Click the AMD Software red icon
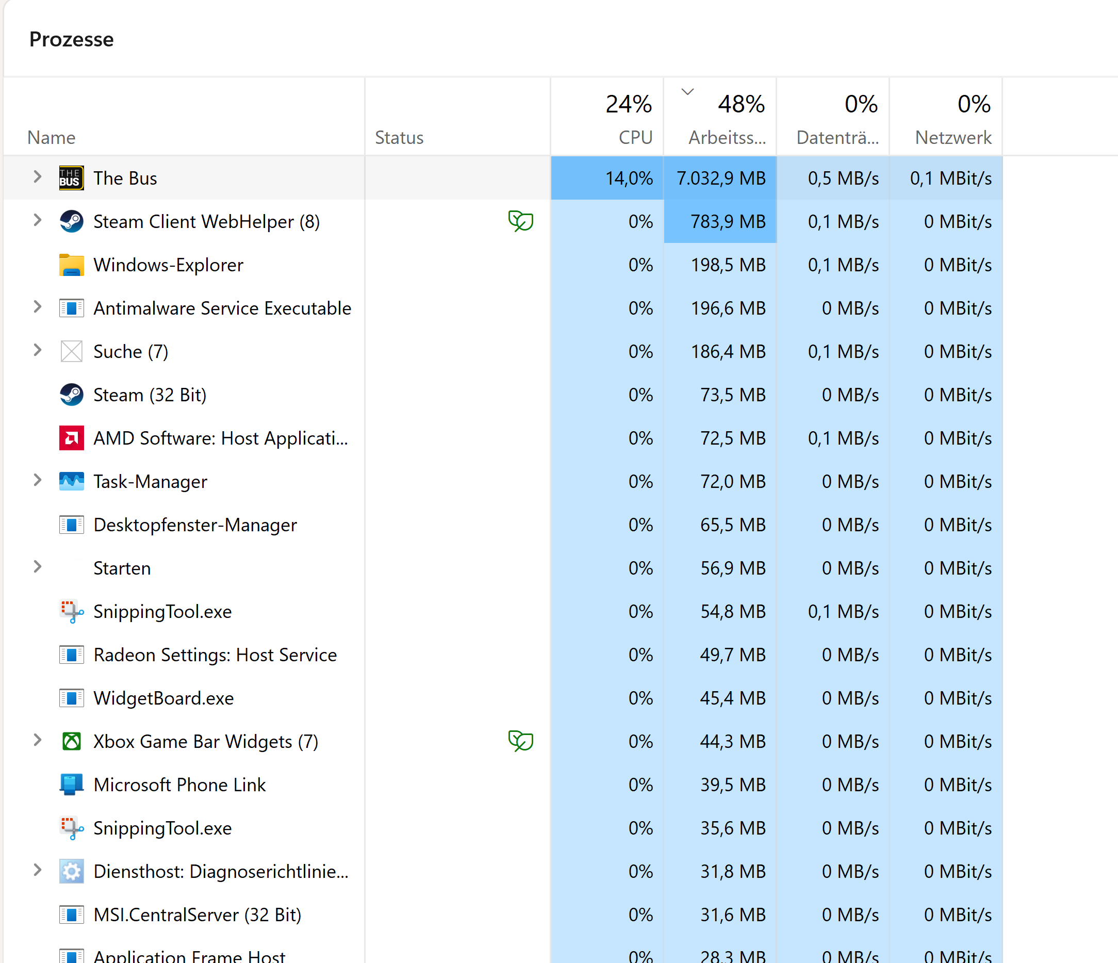Image resolution: width=1118 pixels, height=963 pixels. (x=71, y=438)
